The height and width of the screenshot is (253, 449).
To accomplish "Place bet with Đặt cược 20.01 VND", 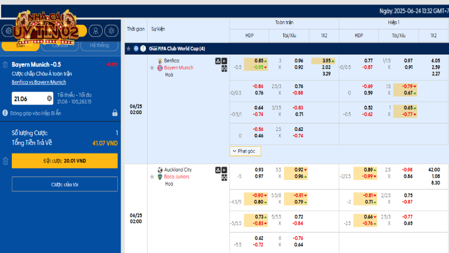I will coord(65,161).
